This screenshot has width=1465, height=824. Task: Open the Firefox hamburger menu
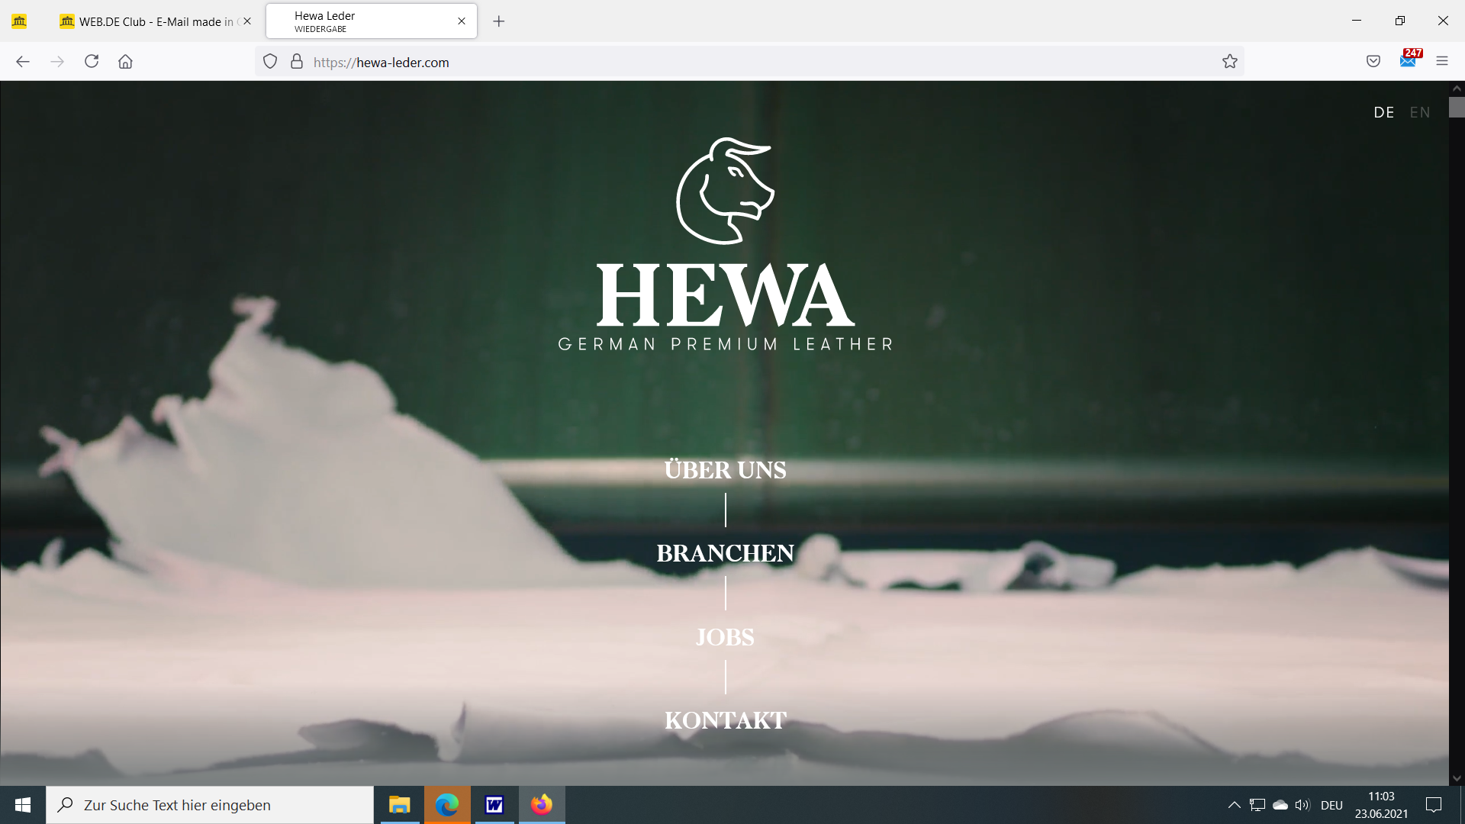coord(1442,62)
